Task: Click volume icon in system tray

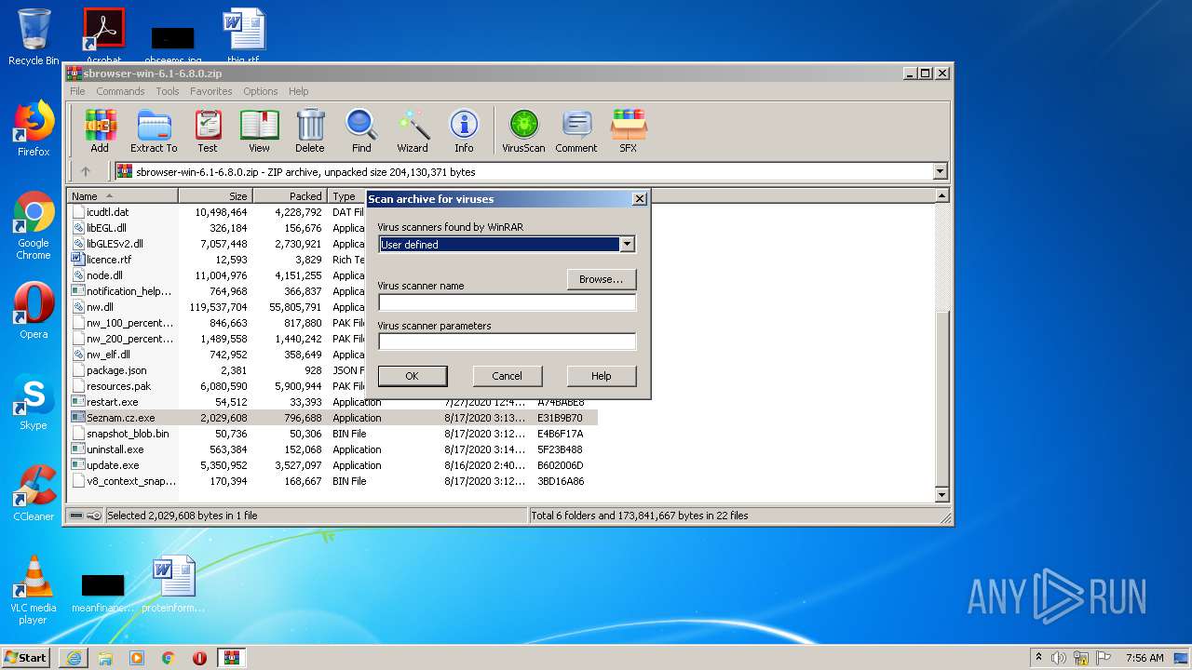Action: [x=1059, y=658]
